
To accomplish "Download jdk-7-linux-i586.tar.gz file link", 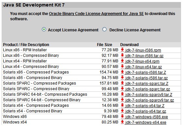I will 144,56.
